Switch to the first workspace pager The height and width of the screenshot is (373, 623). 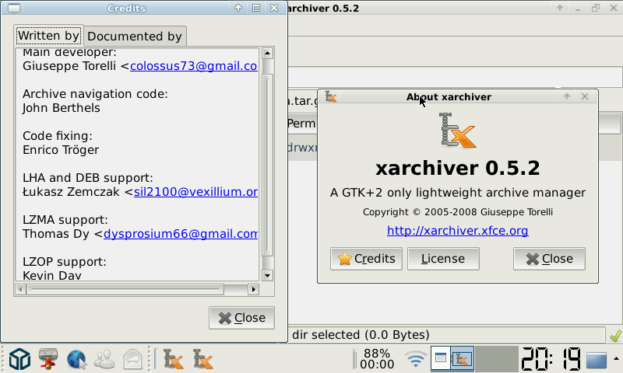point(441,358)
